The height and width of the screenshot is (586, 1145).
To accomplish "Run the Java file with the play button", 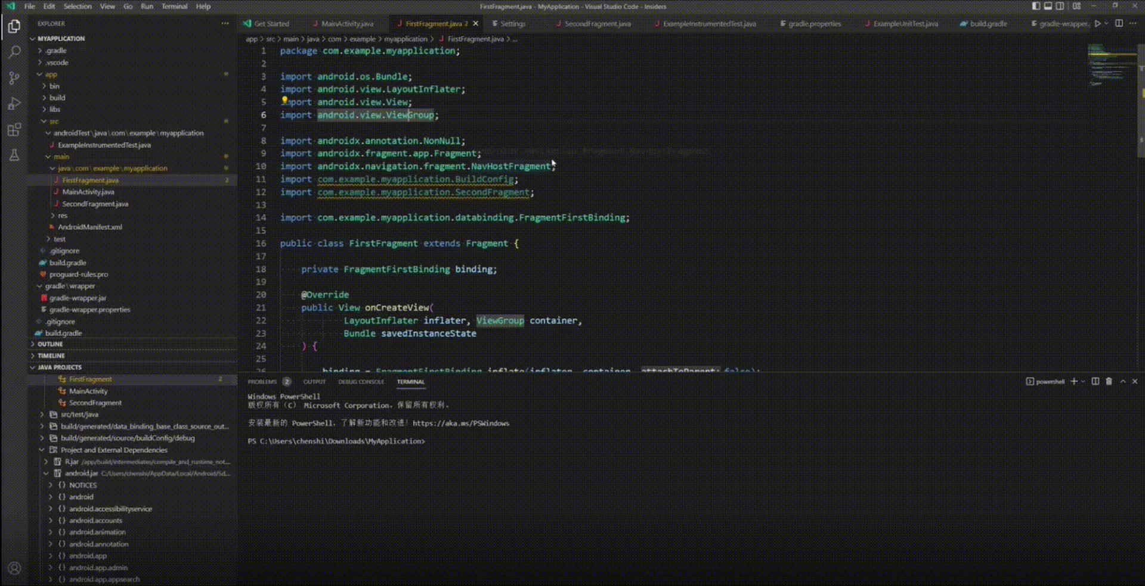I will tap(1097, 24).
